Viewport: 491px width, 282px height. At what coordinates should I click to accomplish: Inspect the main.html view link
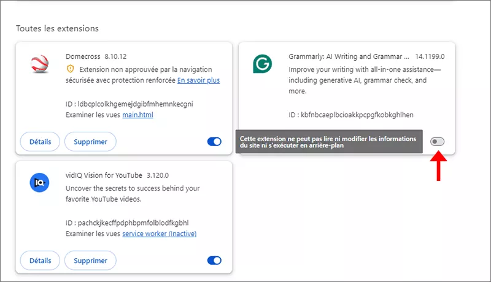(x=137, y=115)
